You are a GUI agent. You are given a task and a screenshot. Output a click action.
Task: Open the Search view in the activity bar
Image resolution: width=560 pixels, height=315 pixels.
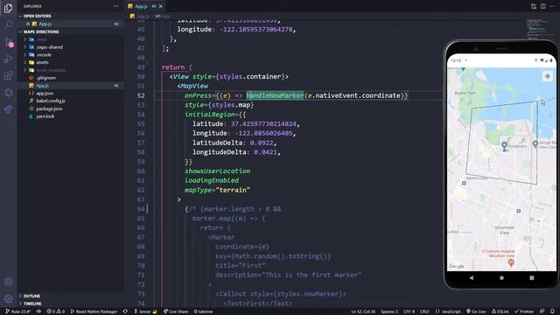(8, 24)
